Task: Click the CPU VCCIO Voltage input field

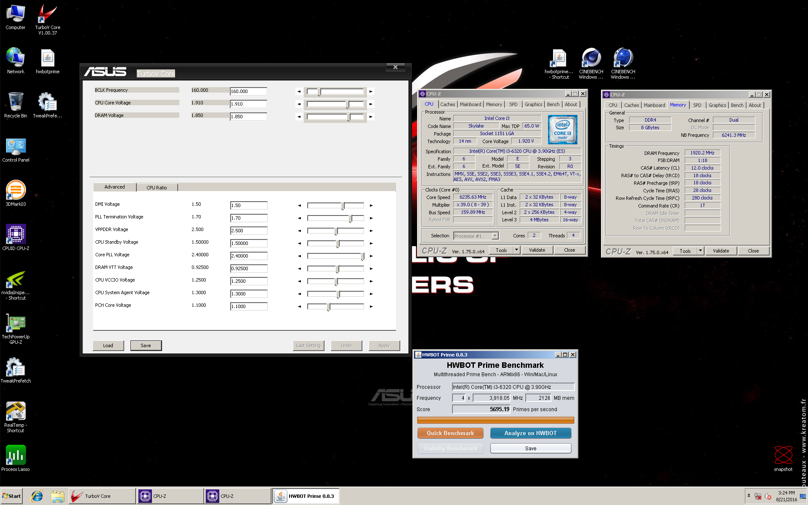Action: coord(249,281)
